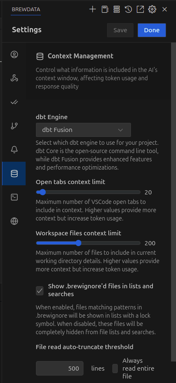Click the disabled Save button
This screenshot has height=383, width=176.
click(x=120, y=30)
